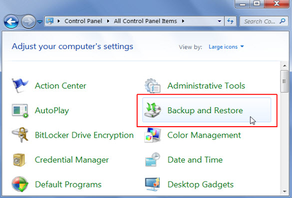Click the Back navigation button
Viewport: 292px width, 198px height.
pos(11,21)
